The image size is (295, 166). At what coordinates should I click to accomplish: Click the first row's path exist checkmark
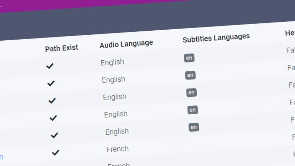[50, 66]
